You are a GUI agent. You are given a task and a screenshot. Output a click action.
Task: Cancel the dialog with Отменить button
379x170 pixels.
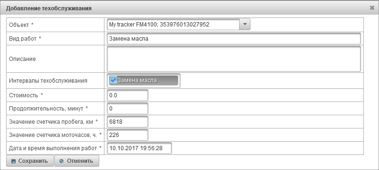pos(77,161)
